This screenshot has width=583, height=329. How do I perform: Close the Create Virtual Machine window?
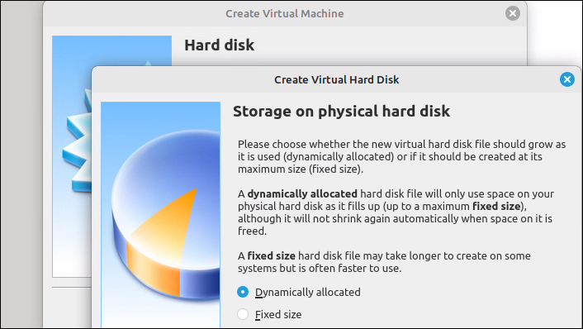512,13
